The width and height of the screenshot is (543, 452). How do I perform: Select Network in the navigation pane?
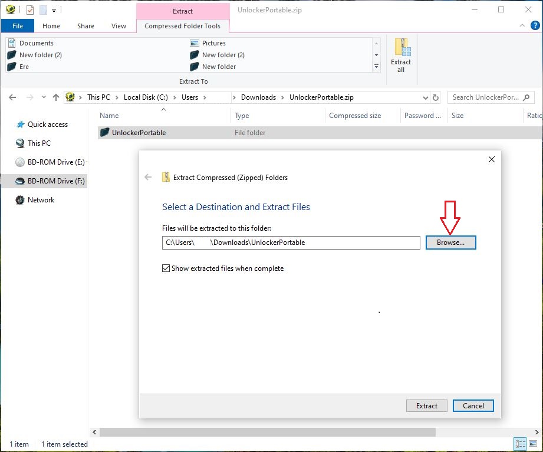point(41,200)
